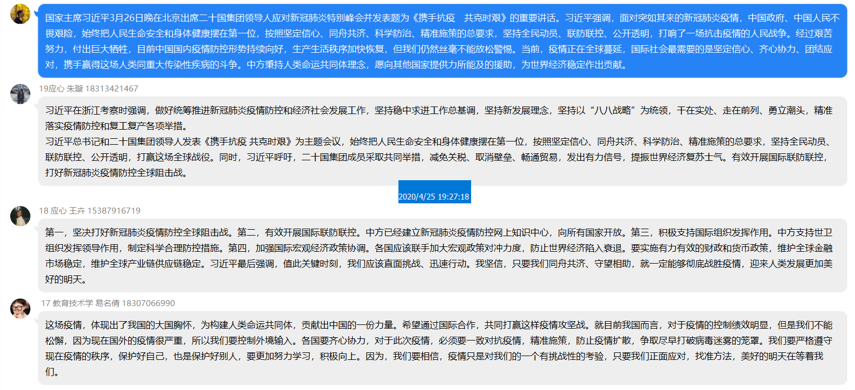Click phone number 18313421467 in sender line
855x390 pixels.
coord(112,89)
